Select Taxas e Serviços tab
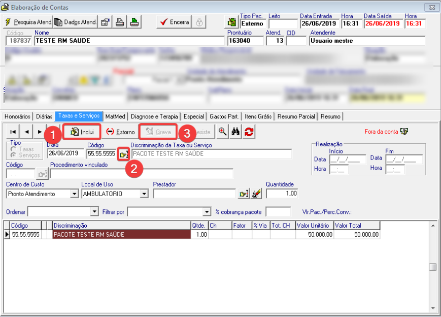This screenshot has width=441, height=317. [x=79, y=116]
